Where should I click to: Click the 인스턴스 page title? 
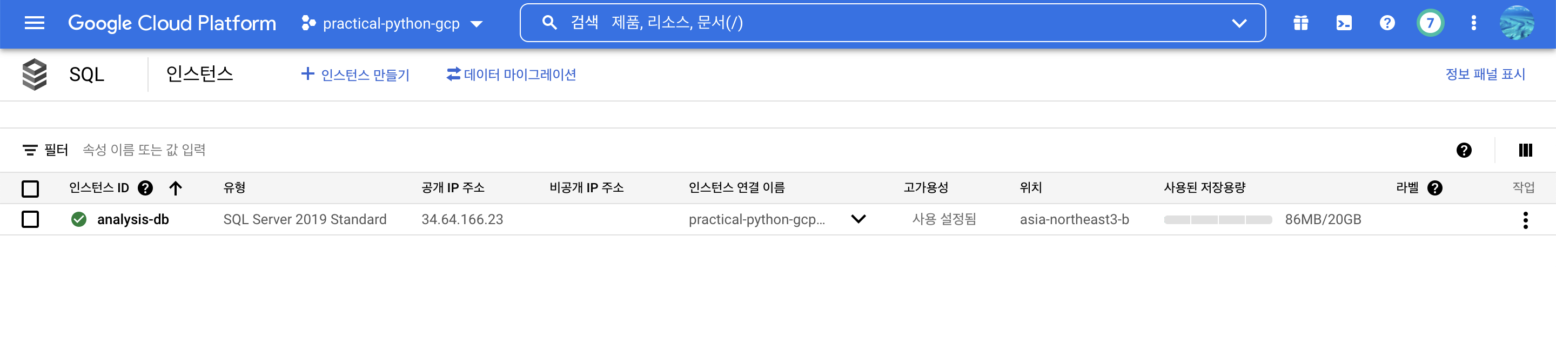tap(199, 75)
